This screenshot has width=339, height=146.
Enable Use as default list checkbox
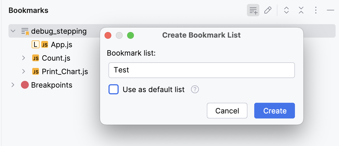point(114,90)
